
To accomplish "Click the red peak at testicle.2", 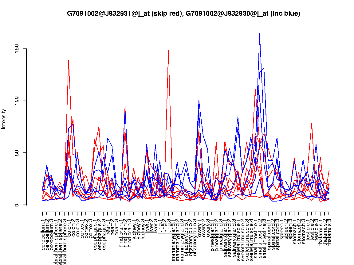I will click(312, 123).
